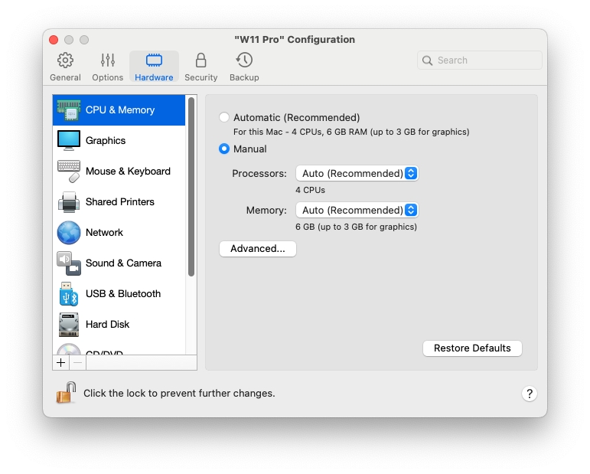Open Shared Printers via its printer icon

(69, 202)
